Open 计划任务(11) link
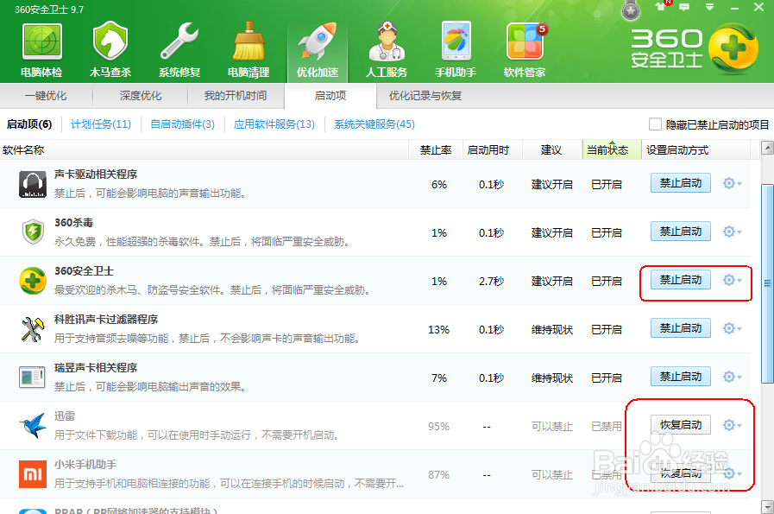The width and height of the screenshot is (774, 514). (x=101, y=124)
